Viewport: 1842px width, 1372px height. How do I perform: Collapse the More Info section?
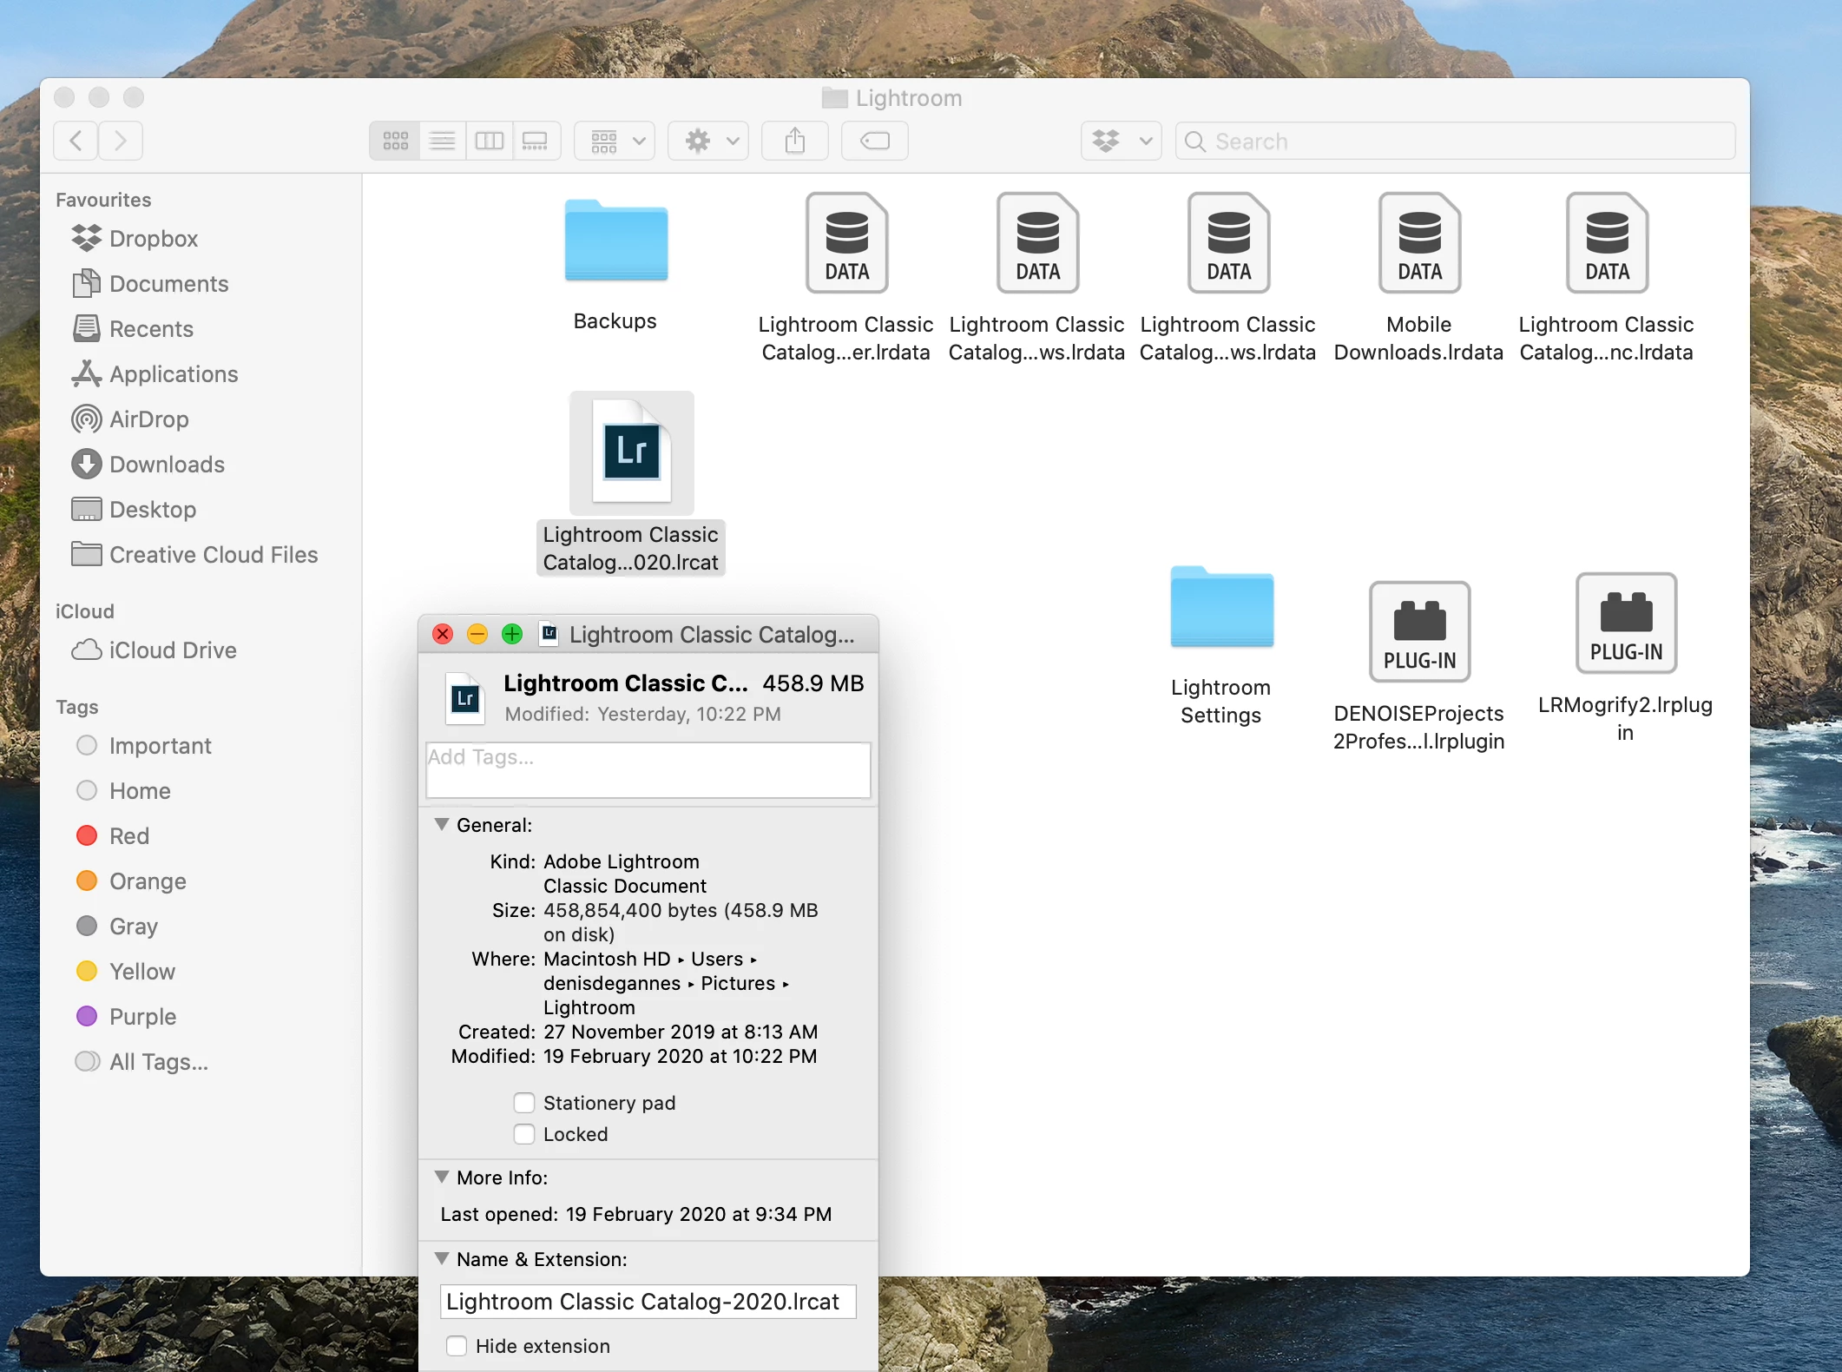tap(442, 1177)
